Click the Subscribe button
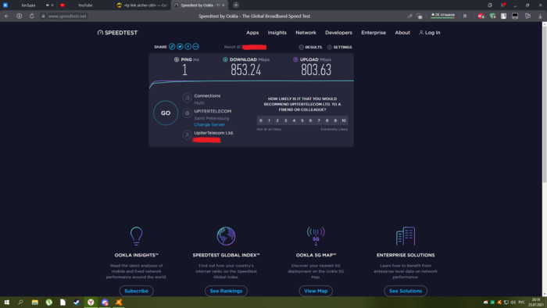Screen dimensions: 547x308 coord(137,291)
